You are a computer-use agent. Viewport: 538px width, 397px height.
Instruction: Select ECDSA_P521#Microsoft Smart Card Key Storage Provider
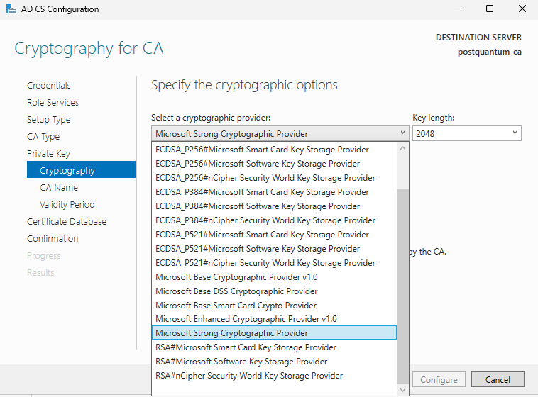pyautogui.click(x=274, y=235)
